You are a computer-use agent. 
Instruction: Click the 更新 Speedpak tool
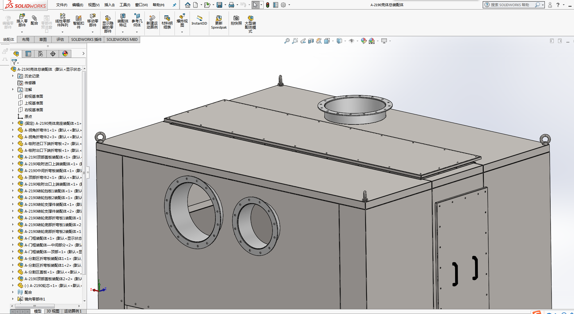coord(219,22)
